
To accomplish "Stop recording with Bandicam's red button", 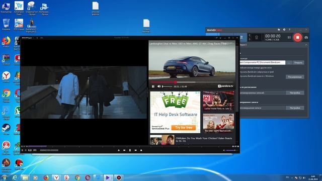I will (x=297, y=37).
